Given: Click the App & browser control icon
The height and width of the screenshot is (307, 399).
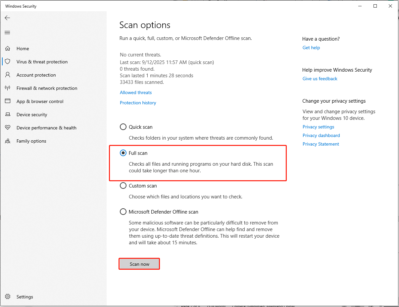Looking at the screenshot, I should (x=7, y=101).
